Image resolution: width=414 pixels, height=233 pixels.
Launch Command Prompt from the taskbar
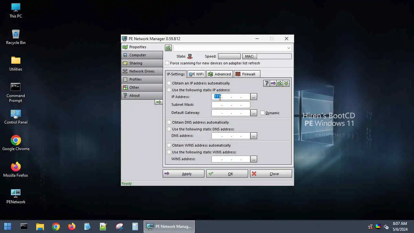click(x=24, y=226)
